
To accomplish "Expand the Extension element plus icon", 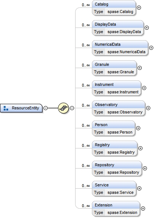I will (x=143, y=209).
